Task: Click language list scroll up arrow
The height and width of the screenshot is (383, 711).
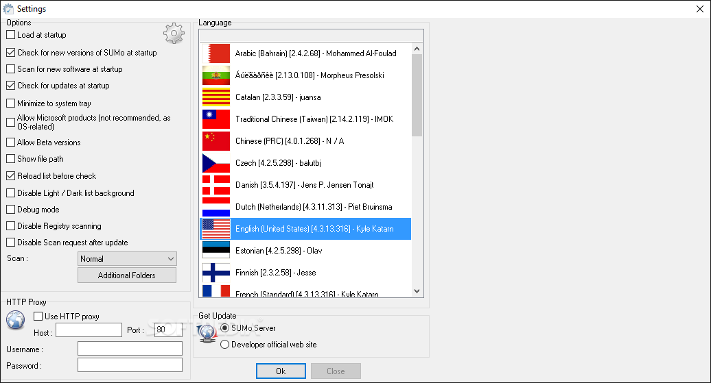Action: pyautogui.click(x=417, y=49)
